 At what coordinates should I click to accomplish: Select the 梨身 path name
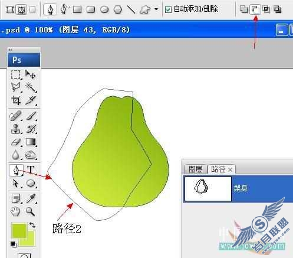pos(241,188)
